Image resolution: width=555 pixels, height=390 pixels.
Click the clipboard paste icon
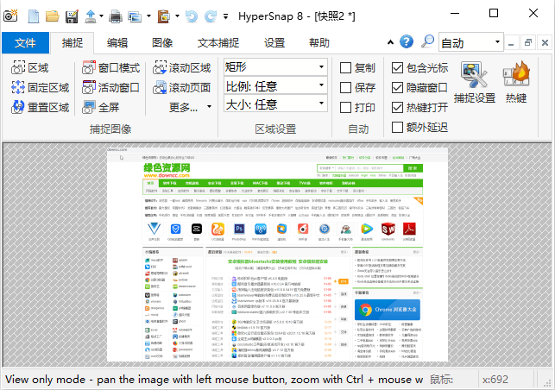[163, 16]
